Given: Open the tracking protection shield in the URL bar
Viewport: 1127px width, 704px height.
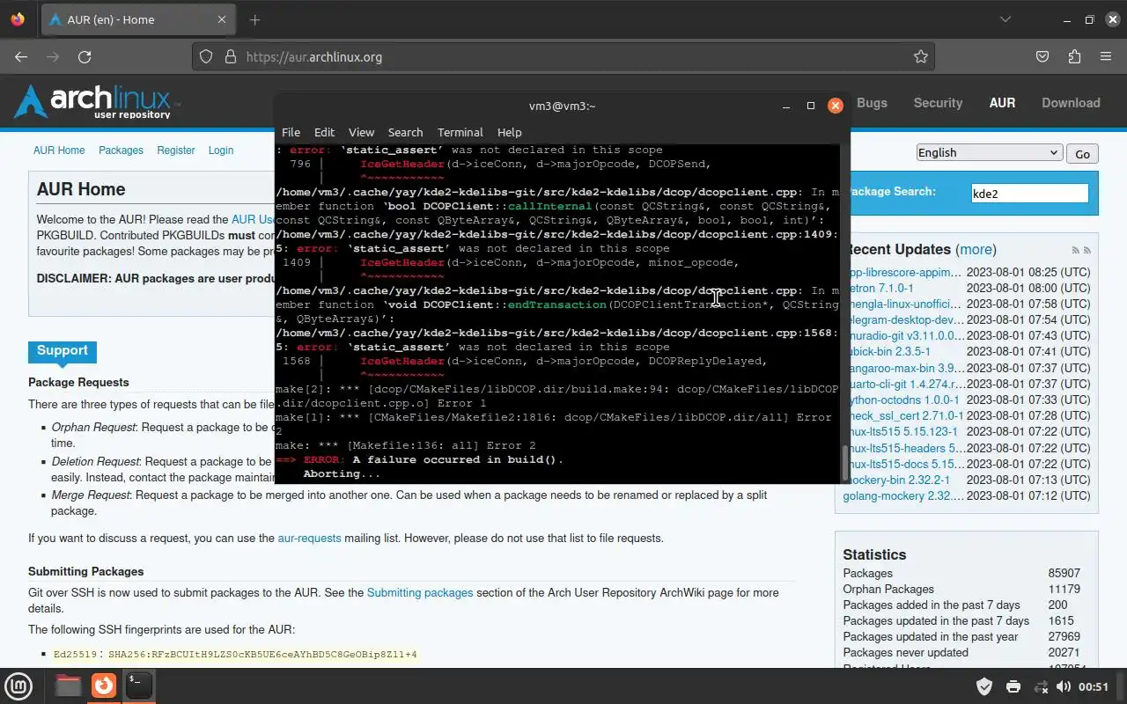Looking at the screenshot, I should click(x=206, y=56).
